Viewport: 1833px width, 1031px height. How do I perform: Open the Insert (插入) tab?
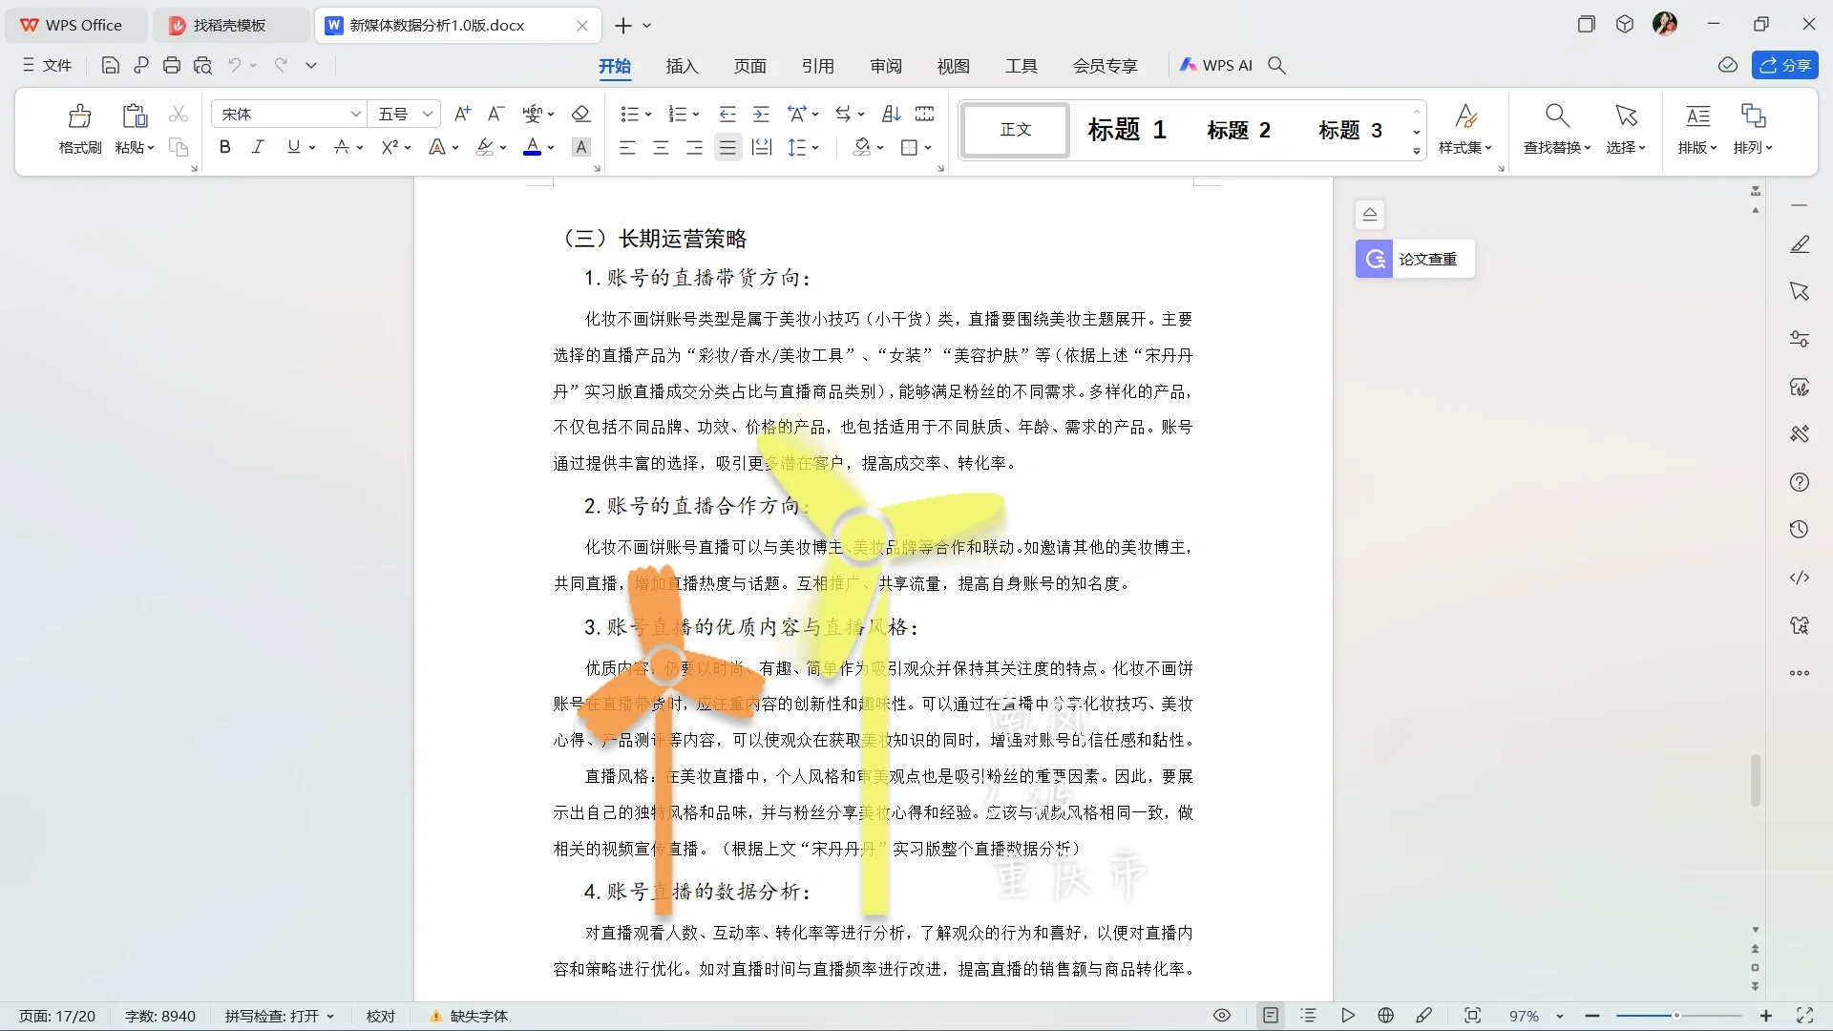point(682,66)
